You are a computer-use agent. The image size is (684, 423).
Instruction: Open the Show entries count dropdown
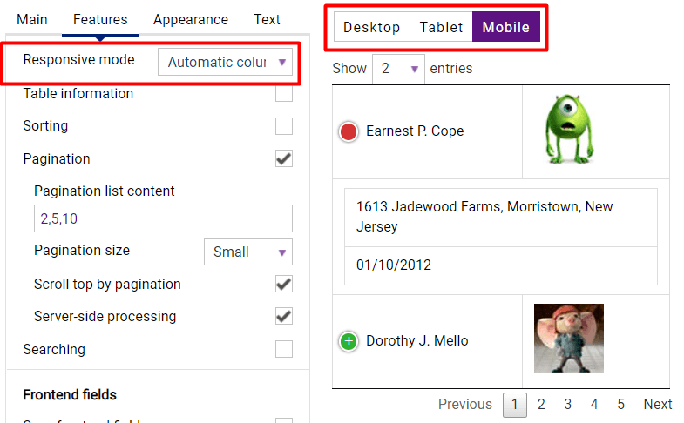click(398, 69)
